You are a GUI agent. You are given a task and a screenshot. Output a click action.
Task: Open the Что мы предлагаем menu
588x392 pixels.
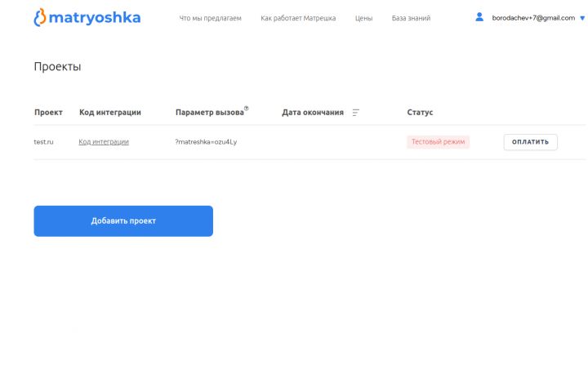click(210, 18)
